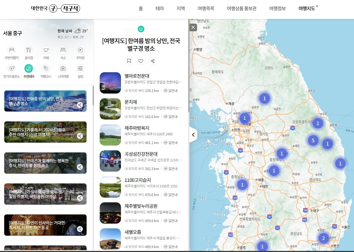
Task: Open the 지역 menu
Action: point(181,8)
